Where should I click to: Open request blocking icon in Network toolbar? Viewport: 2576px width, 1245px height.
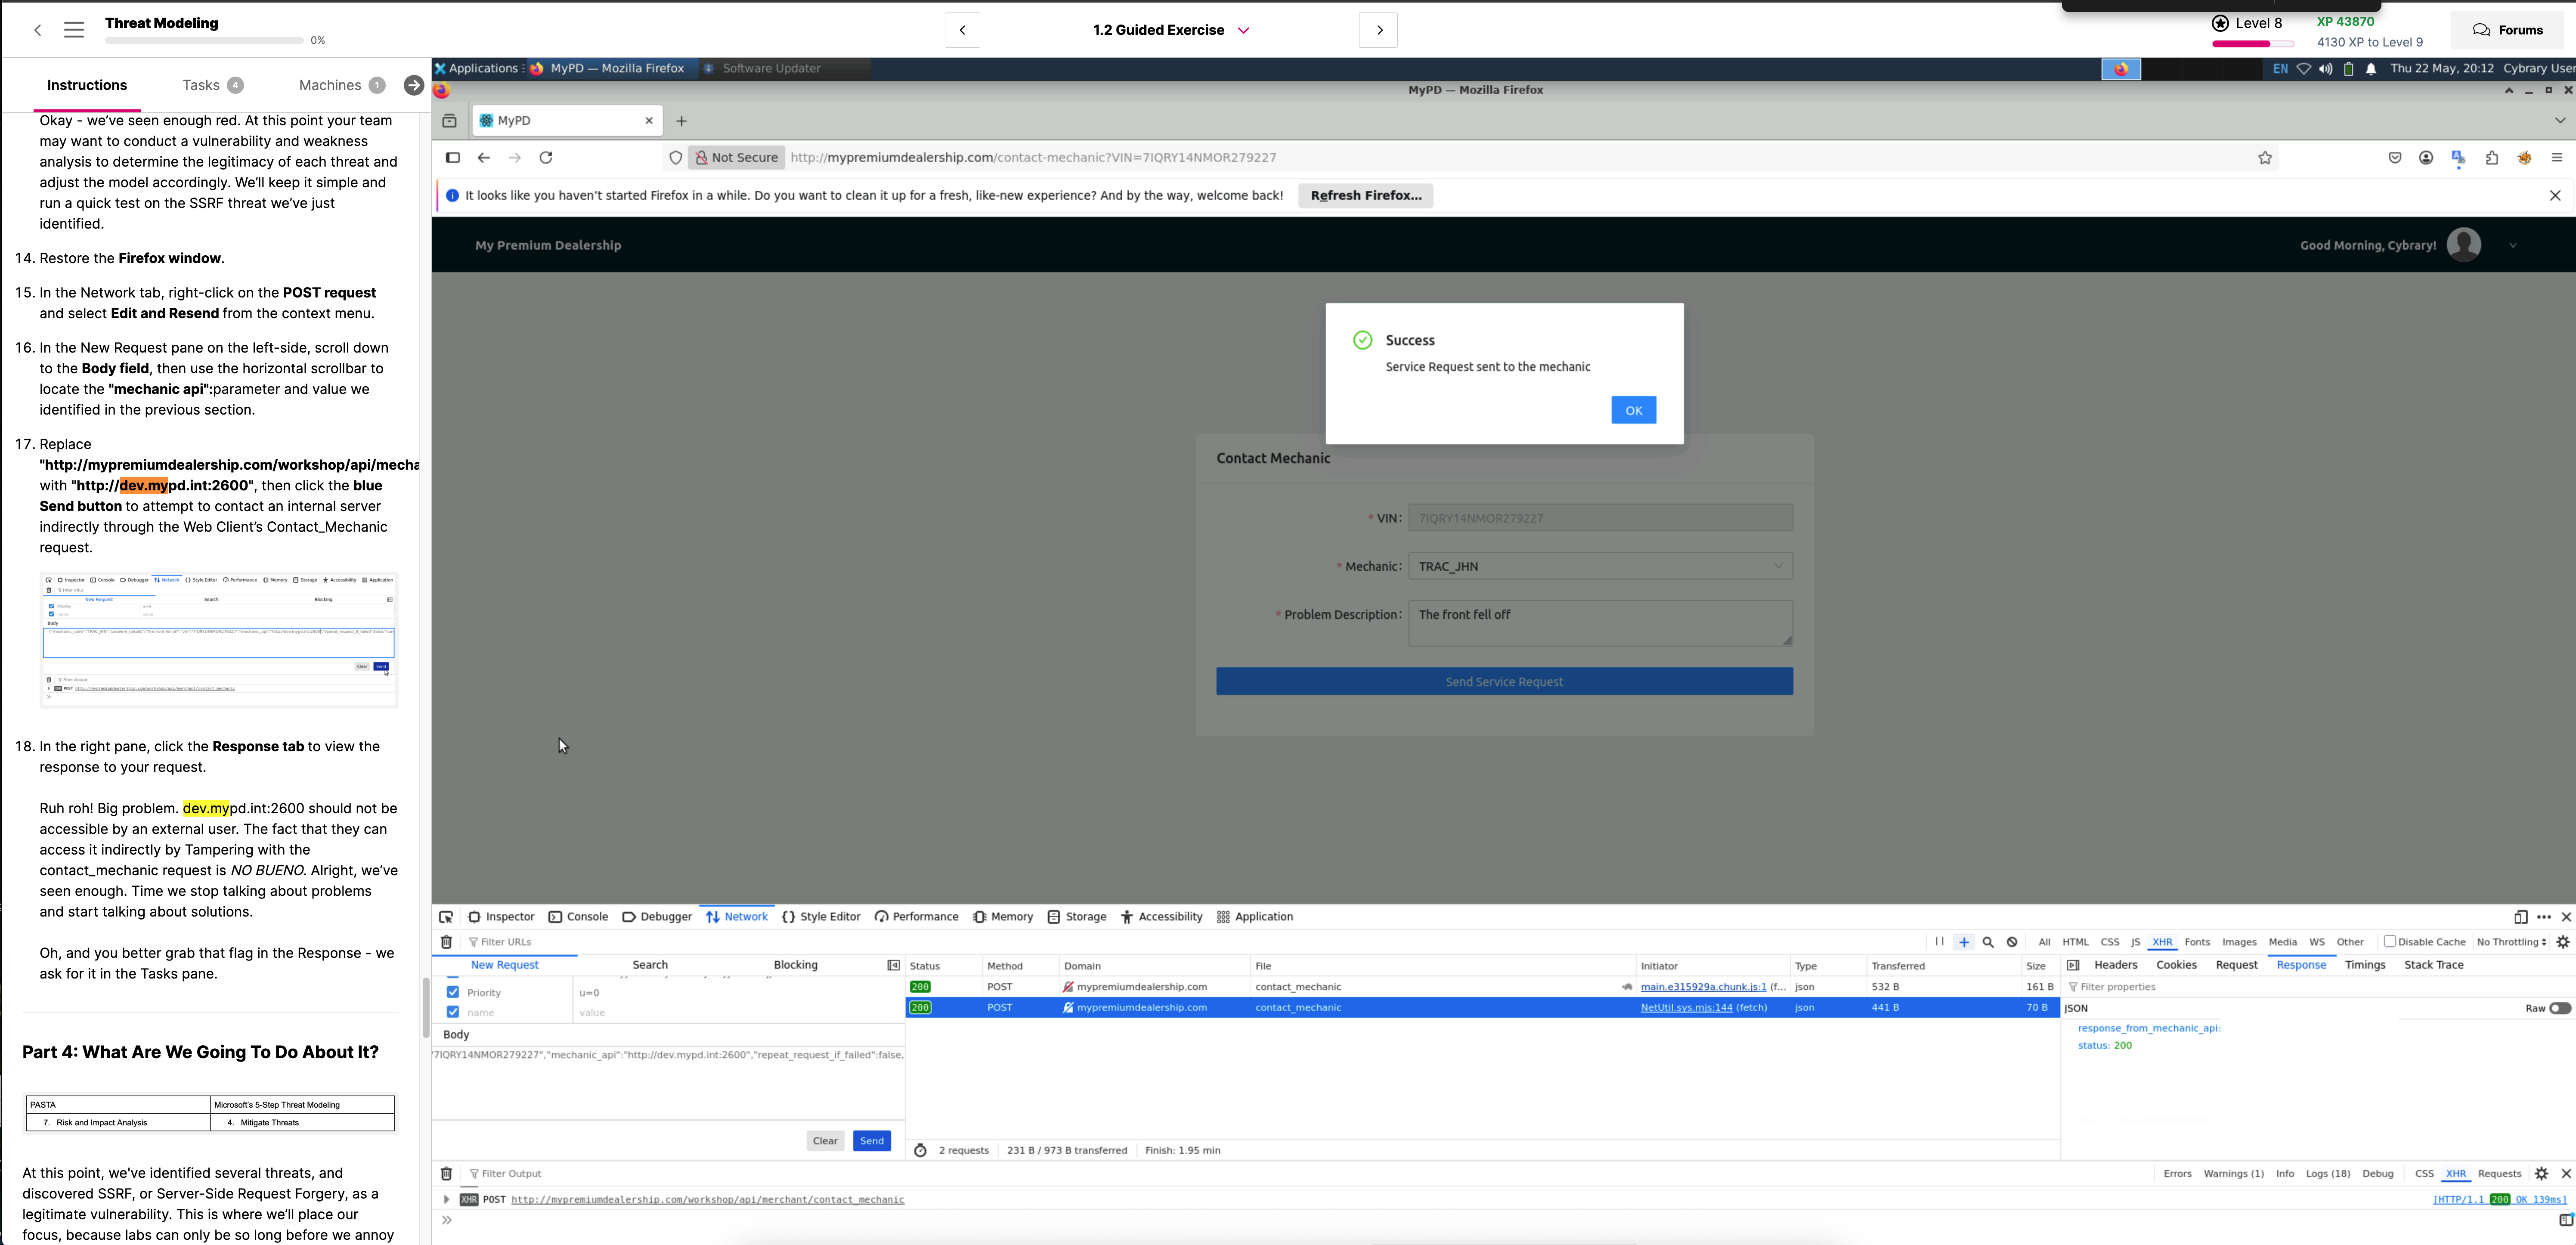click(2012, 942)
